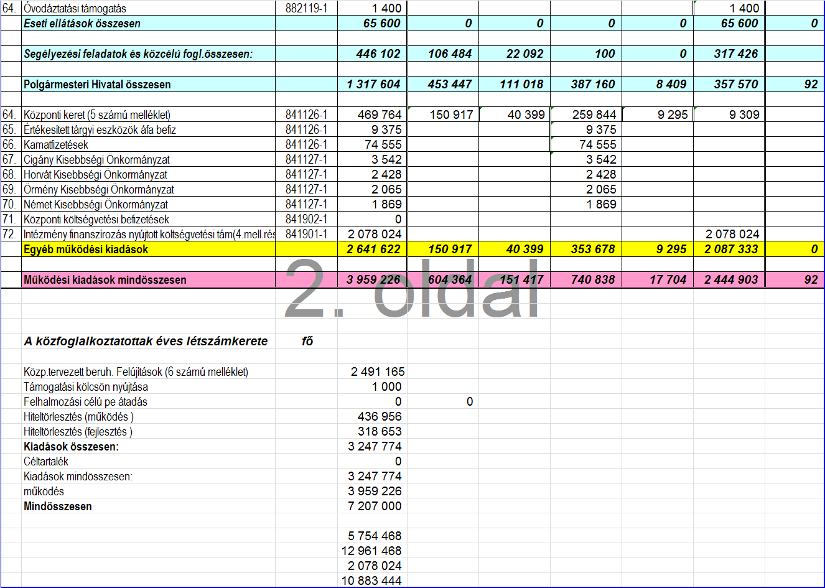The image size is (825, 588).
Task: Select the 12 961 468 cell
Action: 371,551
